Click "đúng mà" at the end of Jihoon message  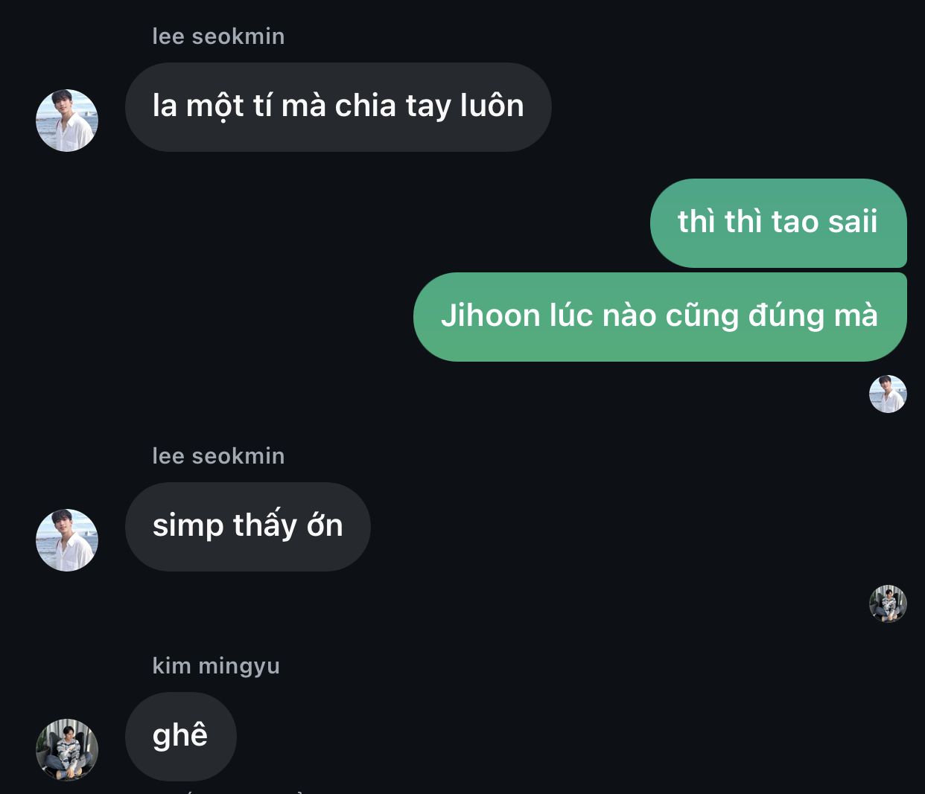[x=813, y=316]
